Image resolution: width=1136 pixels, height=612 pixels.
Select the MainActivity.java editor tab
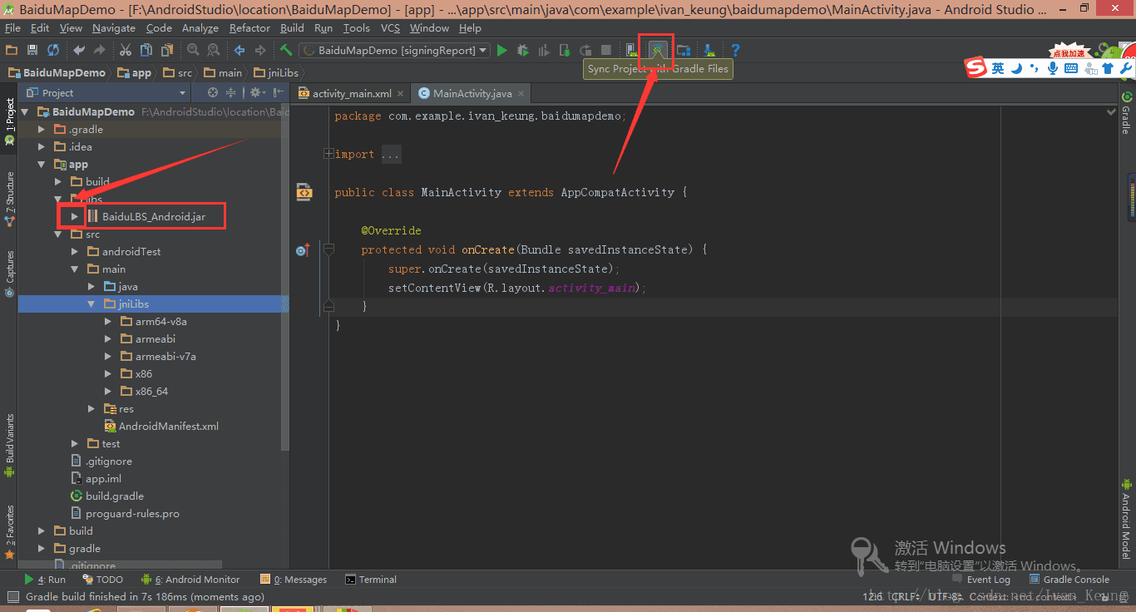[x=472, y=93]
